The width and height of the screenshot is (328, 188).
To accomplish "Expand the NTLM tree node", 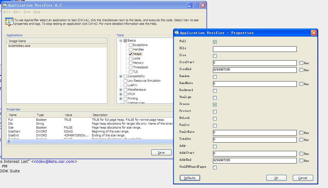I will coord(121,94).
